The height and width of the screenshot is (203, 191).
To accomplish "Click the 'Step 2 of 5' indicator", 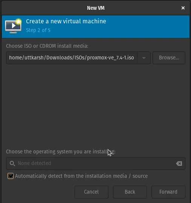I will pyautogui.click(x=38, y=30).
